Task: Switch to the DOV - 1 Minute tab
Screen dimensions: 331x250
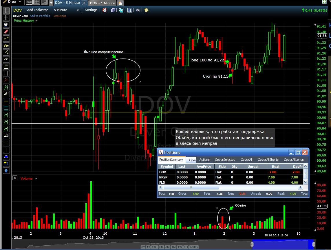Action: (103, 3)
